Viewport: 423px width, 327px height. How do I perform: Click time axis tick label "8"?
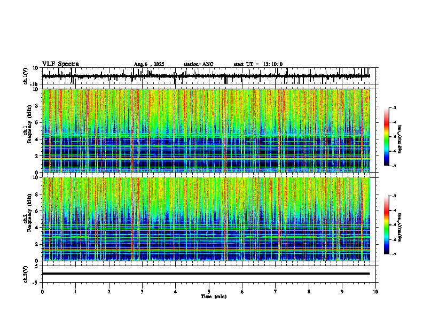coord(309,292)
